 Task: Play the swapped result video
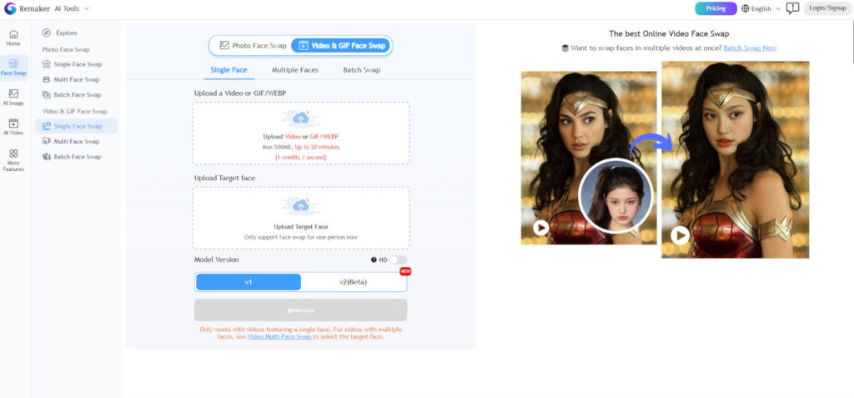[680, 235]
